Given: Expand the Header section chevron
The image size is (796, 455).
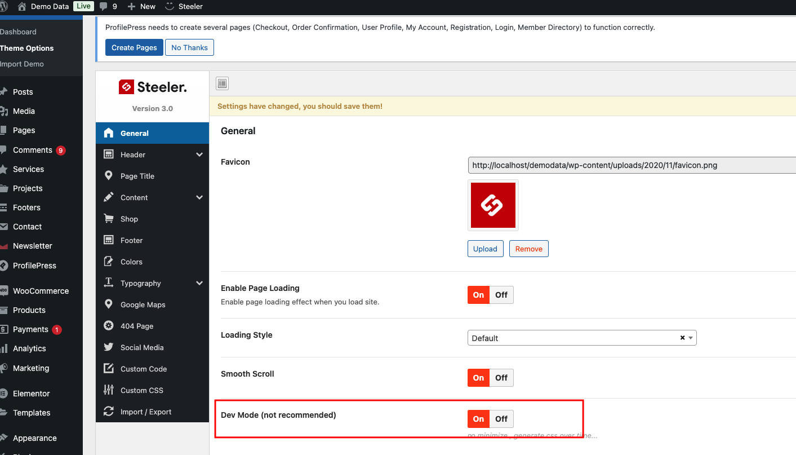Looking at the screenshot, I should 199,154.
